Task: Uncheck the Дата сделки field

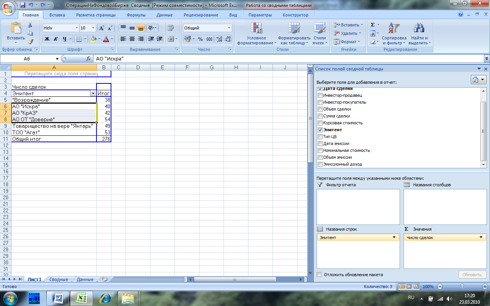Action: (320, 89)
